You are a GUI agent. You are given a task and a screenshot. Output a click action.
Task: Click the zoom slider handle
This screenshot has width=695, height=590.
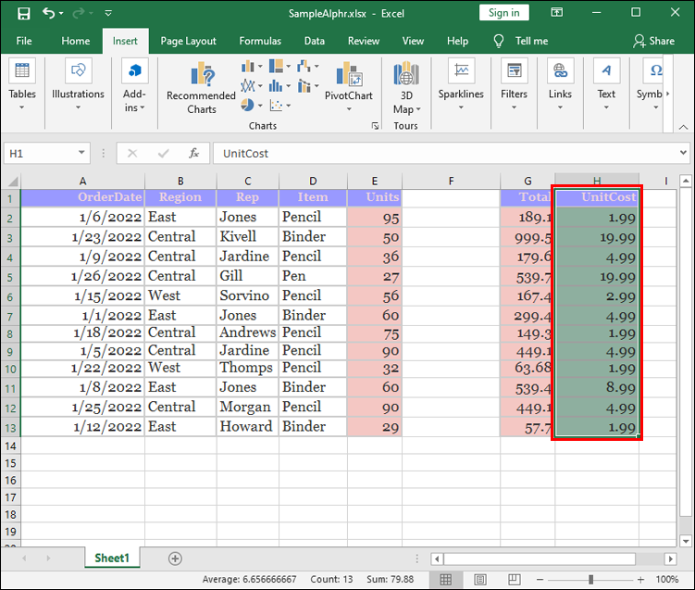tap(590, 580)
